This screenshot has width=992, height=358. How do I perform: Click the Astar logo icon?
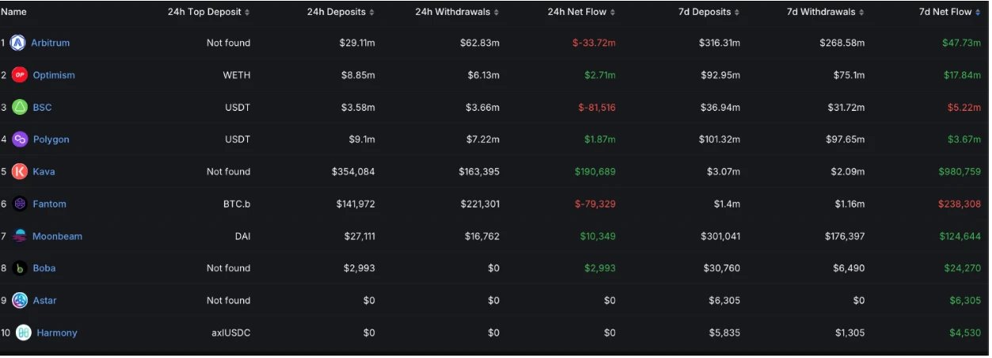pyautogui.click(x=19, y=300)
